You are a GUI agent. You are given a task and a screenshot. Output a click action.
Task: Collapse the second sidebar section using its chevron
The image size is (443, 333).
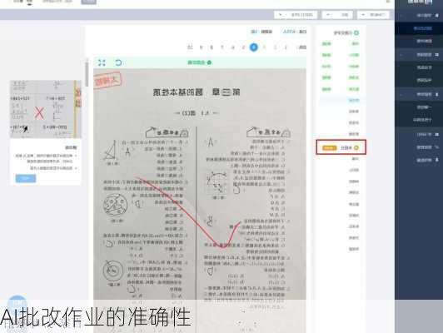coord(401,55)
